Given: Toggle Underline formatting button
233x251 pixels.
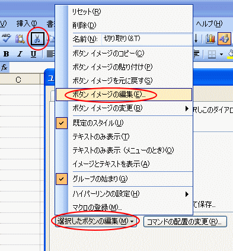Looking at the screenshot, I should click(33, 54).
